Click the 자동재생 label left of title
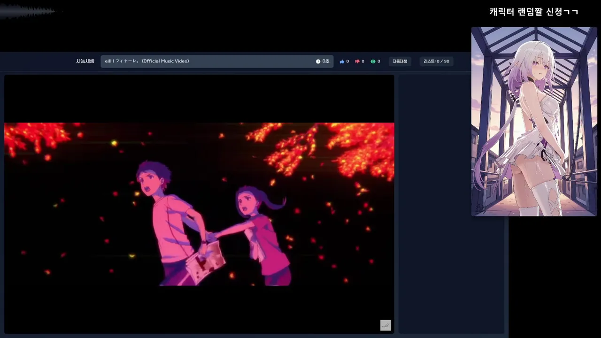 [85, 61]
